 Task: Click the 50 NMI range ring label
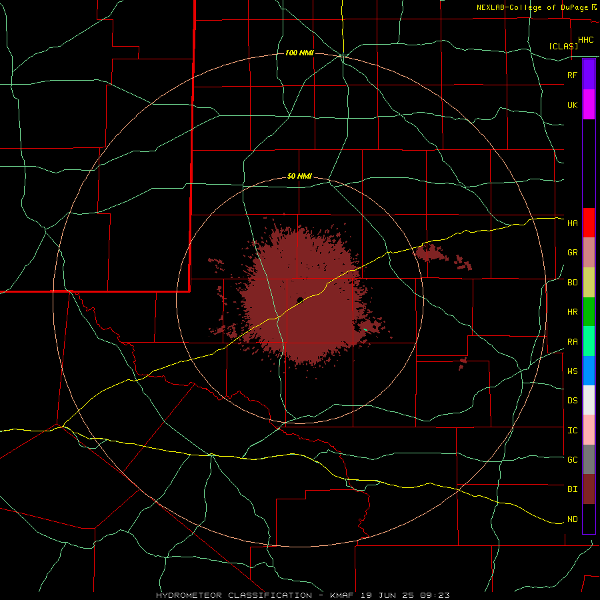(x=299, y=177)
